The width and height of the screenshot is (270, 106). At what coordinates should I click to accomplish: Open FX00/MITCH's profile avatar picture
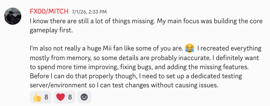point(13,16)
